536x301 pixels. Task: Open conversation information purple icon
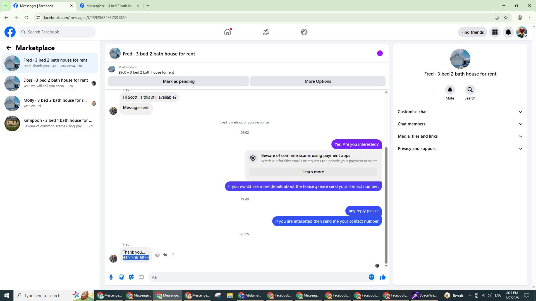coord(380,53)
